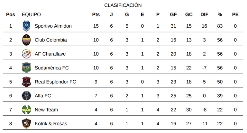Select the AF Charallave team crest
247x133 pixels.
[26, 54]
